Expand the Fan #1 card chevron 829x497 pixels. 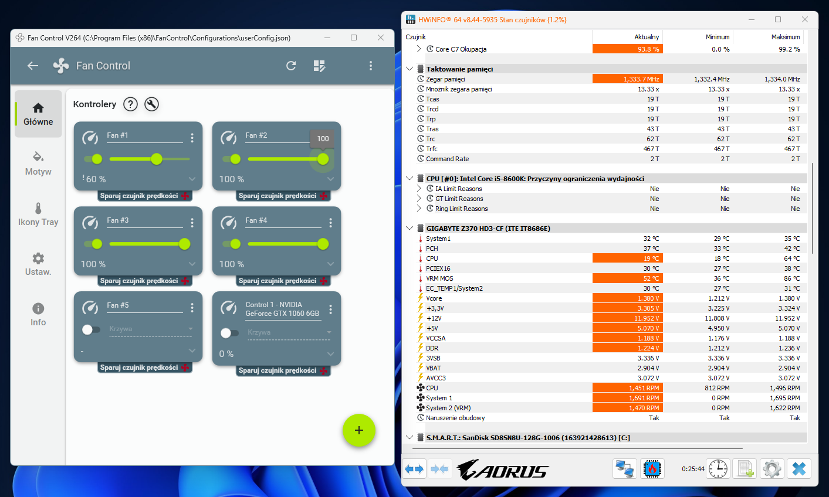coord(192,179)
